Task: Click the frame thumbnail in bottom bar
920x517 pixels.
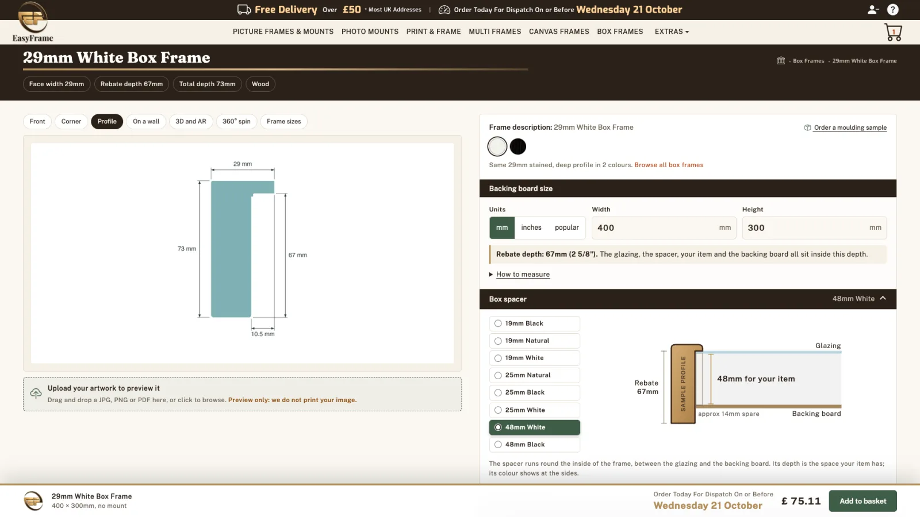Action: point(33,501)
